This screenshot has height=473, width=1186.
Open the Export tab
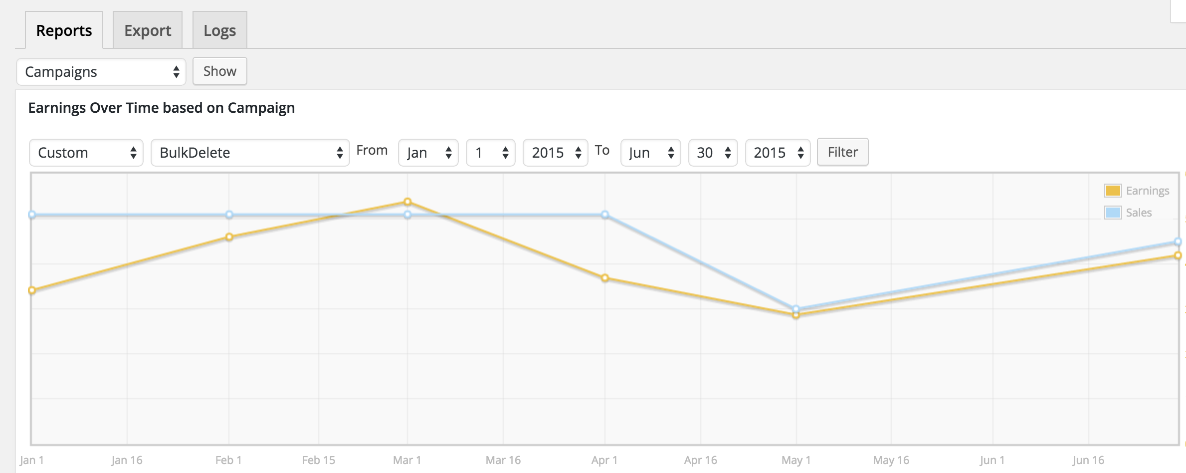point(148,30)
